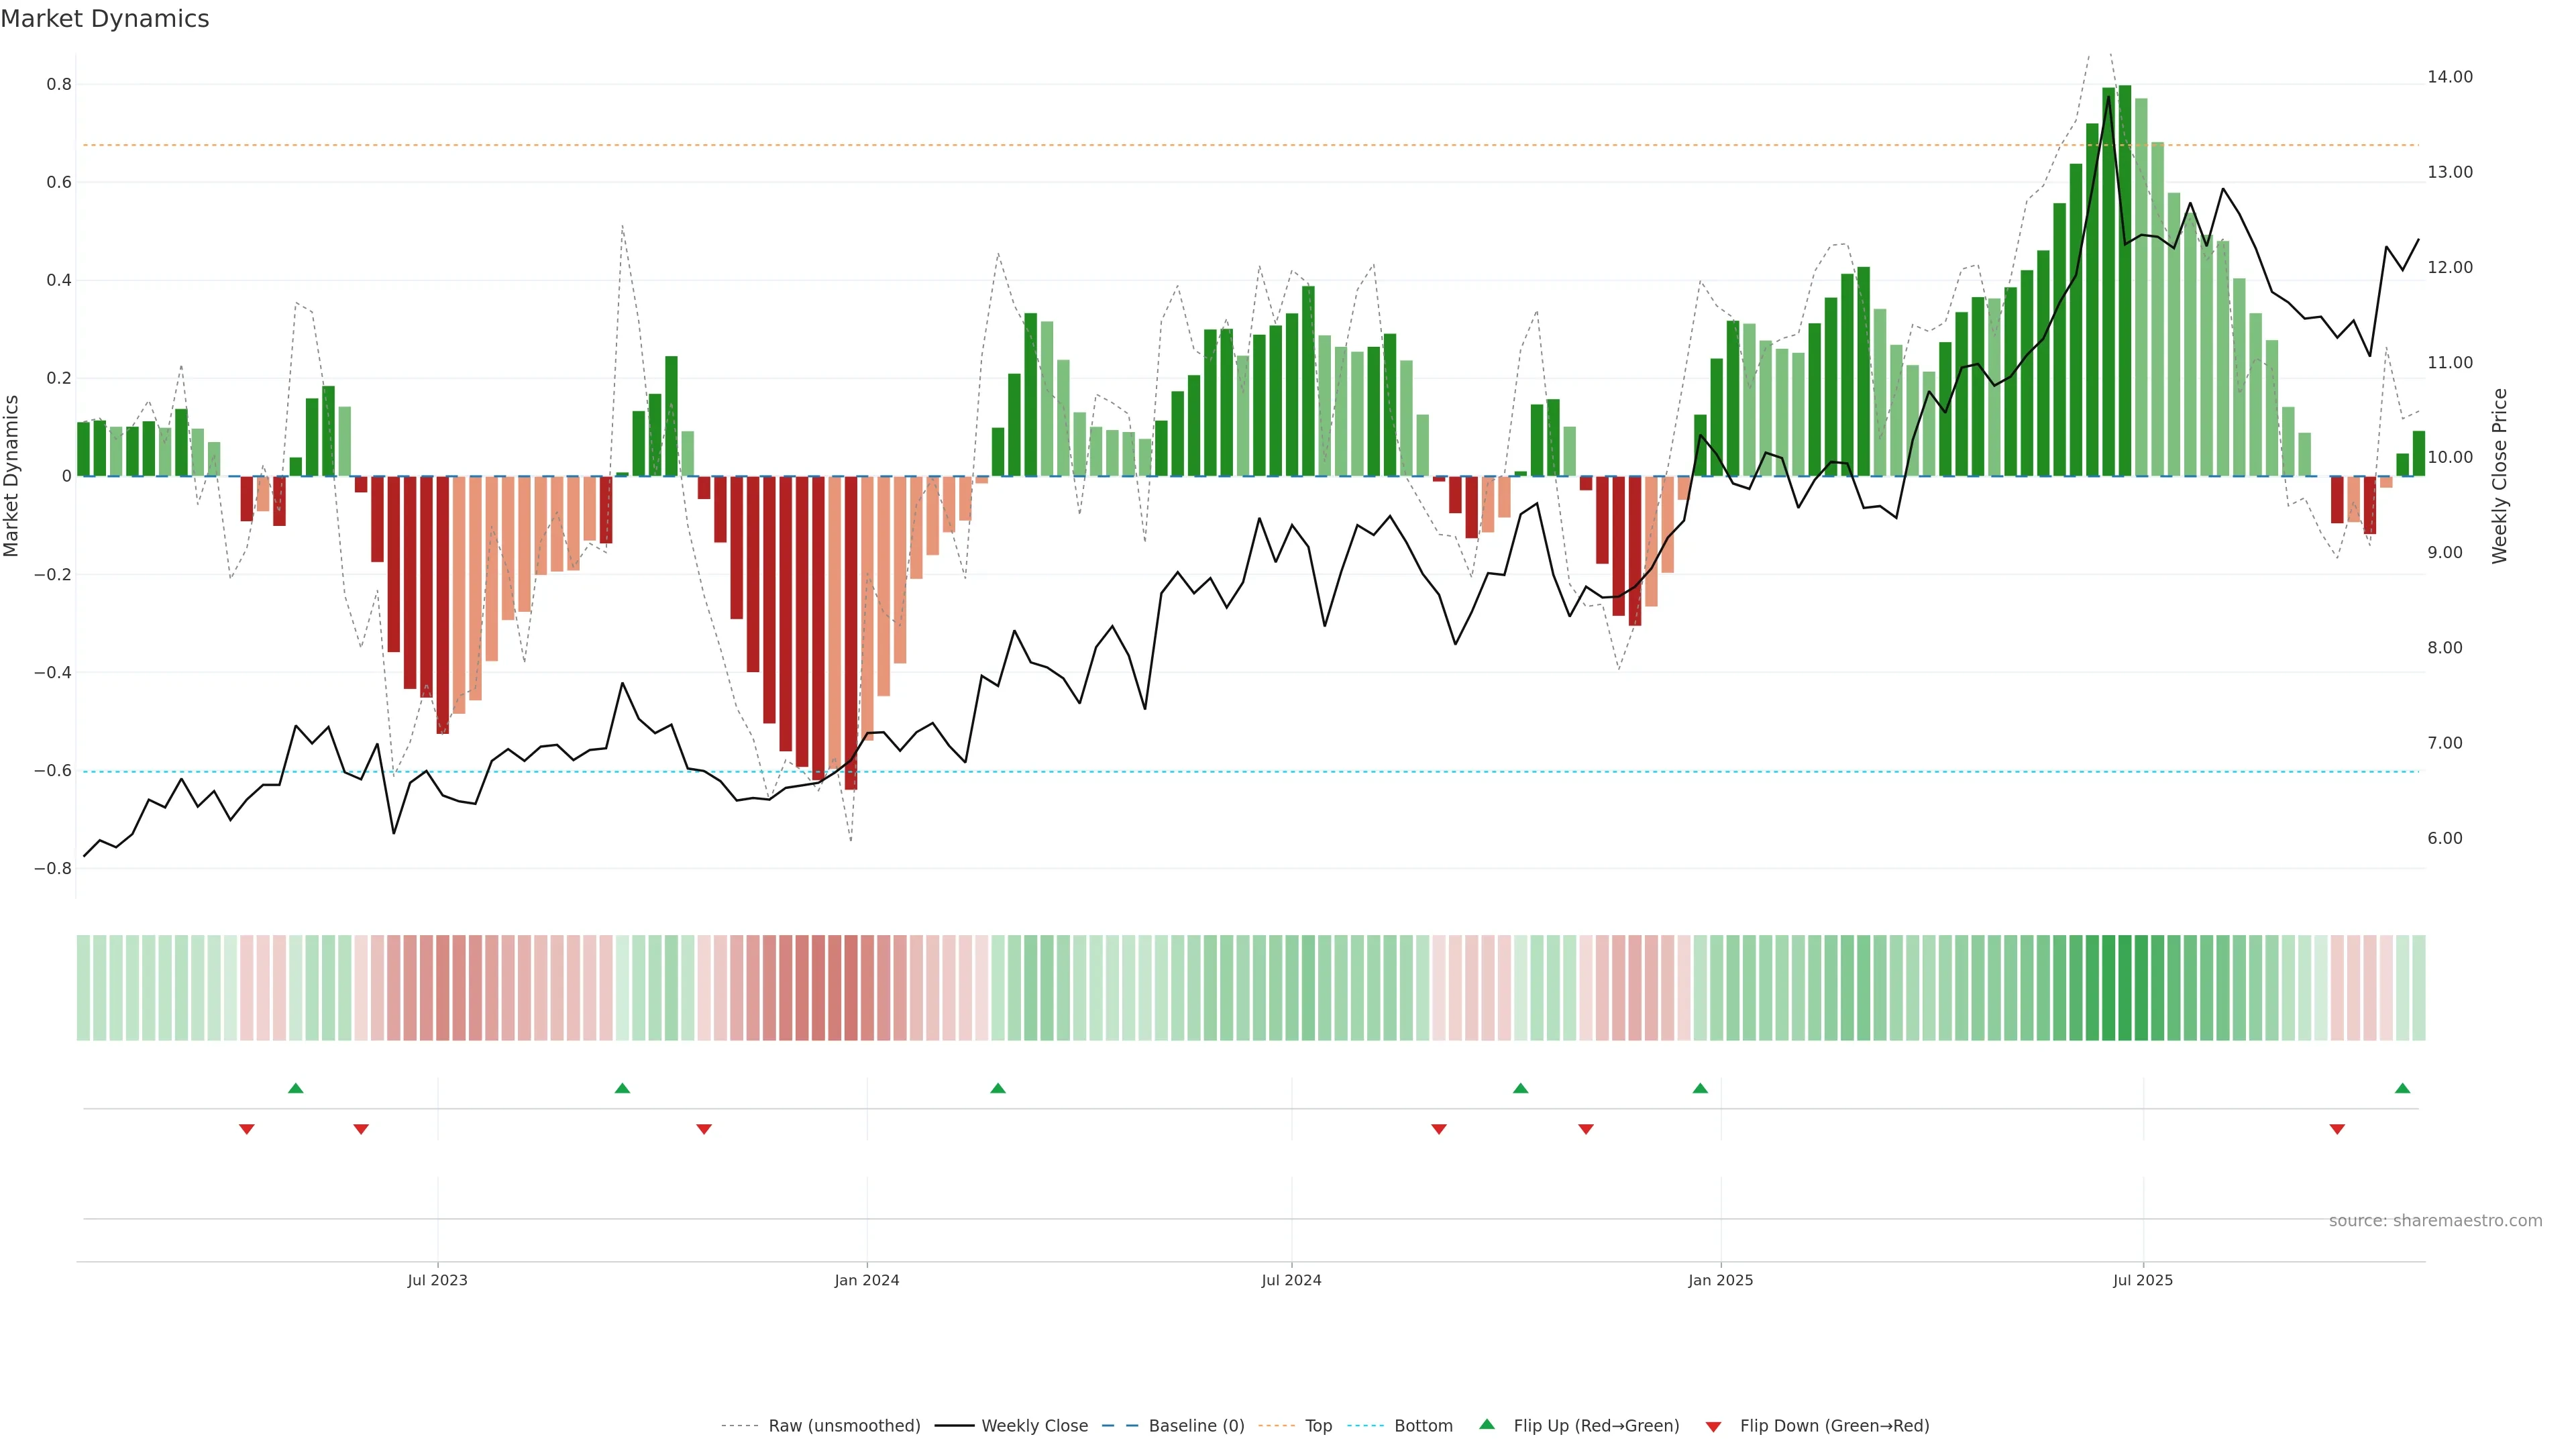Click the source: sharemaestro.com text
This screenshot has height=1449, width=2576.
[x=2435, y=1220]
